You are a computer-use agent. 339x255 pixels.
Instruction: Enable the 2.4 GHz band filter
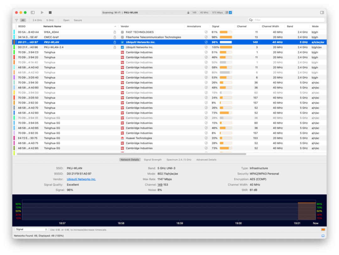[x=37, y=20]
